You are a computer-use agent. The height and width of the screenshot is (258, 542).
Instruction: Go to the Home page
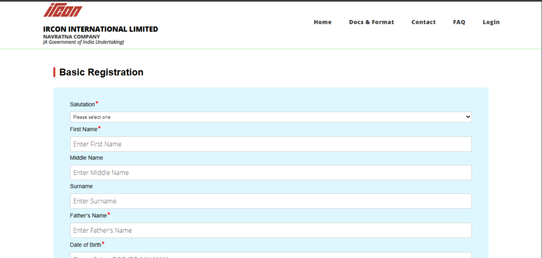(x=322, y=22)
